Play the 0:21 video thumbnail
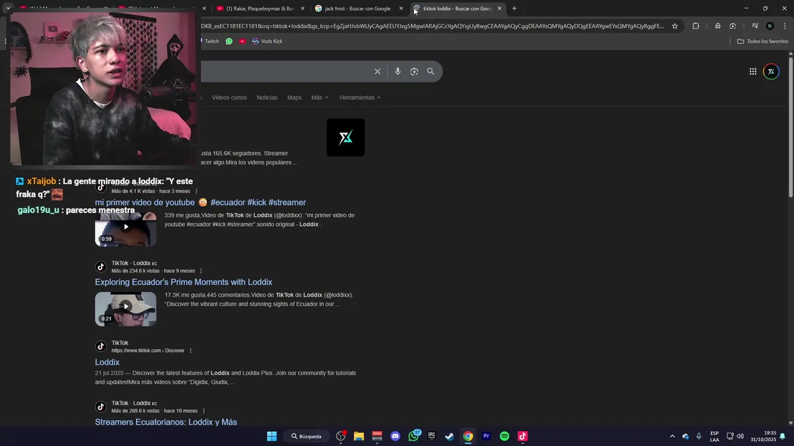The height and width of the screenshot is (446, 794). [x=125, y=309]
